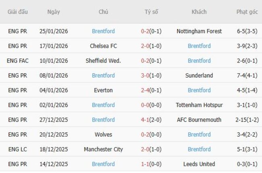This screenshot has height=173, width=262.
Task: Click Everton home team name
Action: click(x=103, y=90)
